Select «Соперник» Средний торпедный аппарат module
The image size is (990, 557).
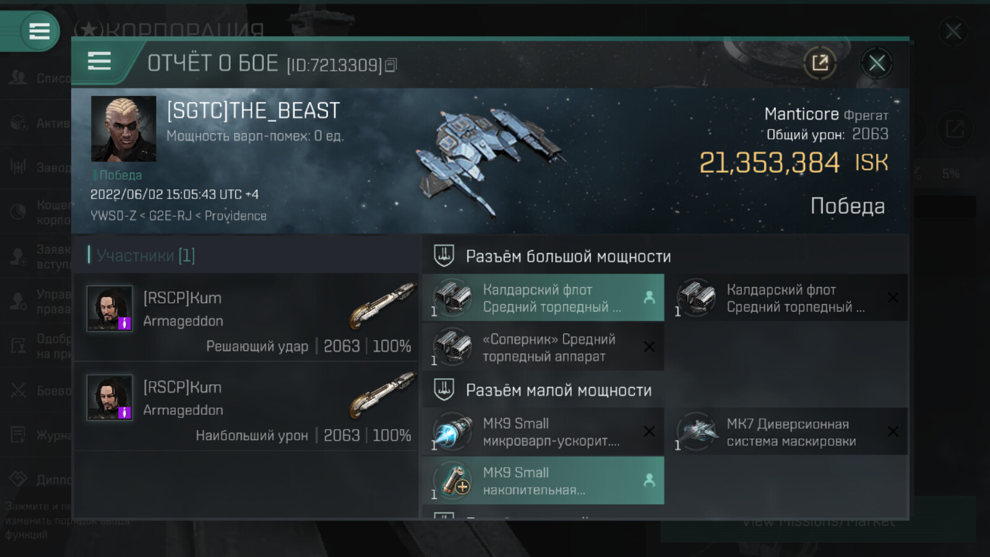[543, 347]
